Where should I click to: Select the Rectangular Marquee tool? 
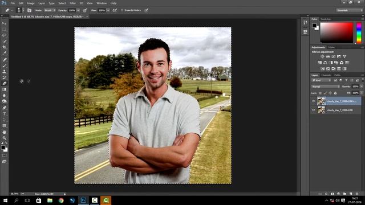(x=4, y=29)
